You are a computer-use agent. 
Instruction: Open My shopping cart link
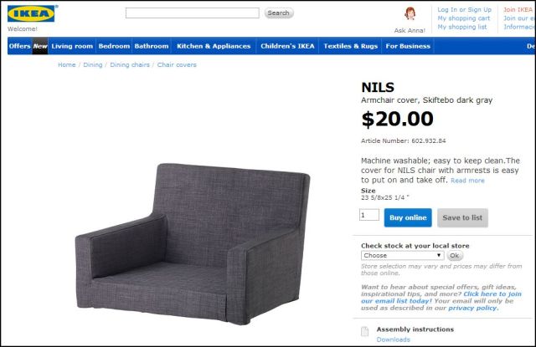(x=463, y=18)
